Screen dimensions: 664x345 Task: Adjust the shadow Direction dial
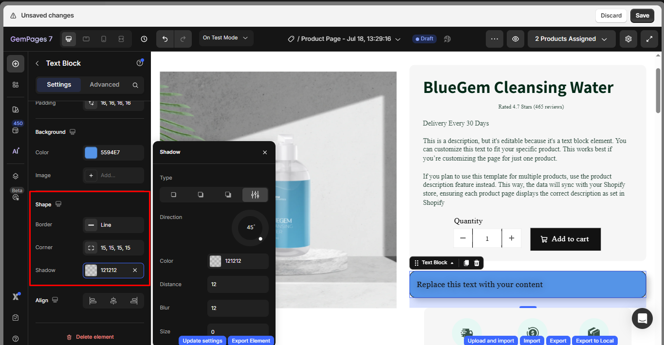[250, 228]
